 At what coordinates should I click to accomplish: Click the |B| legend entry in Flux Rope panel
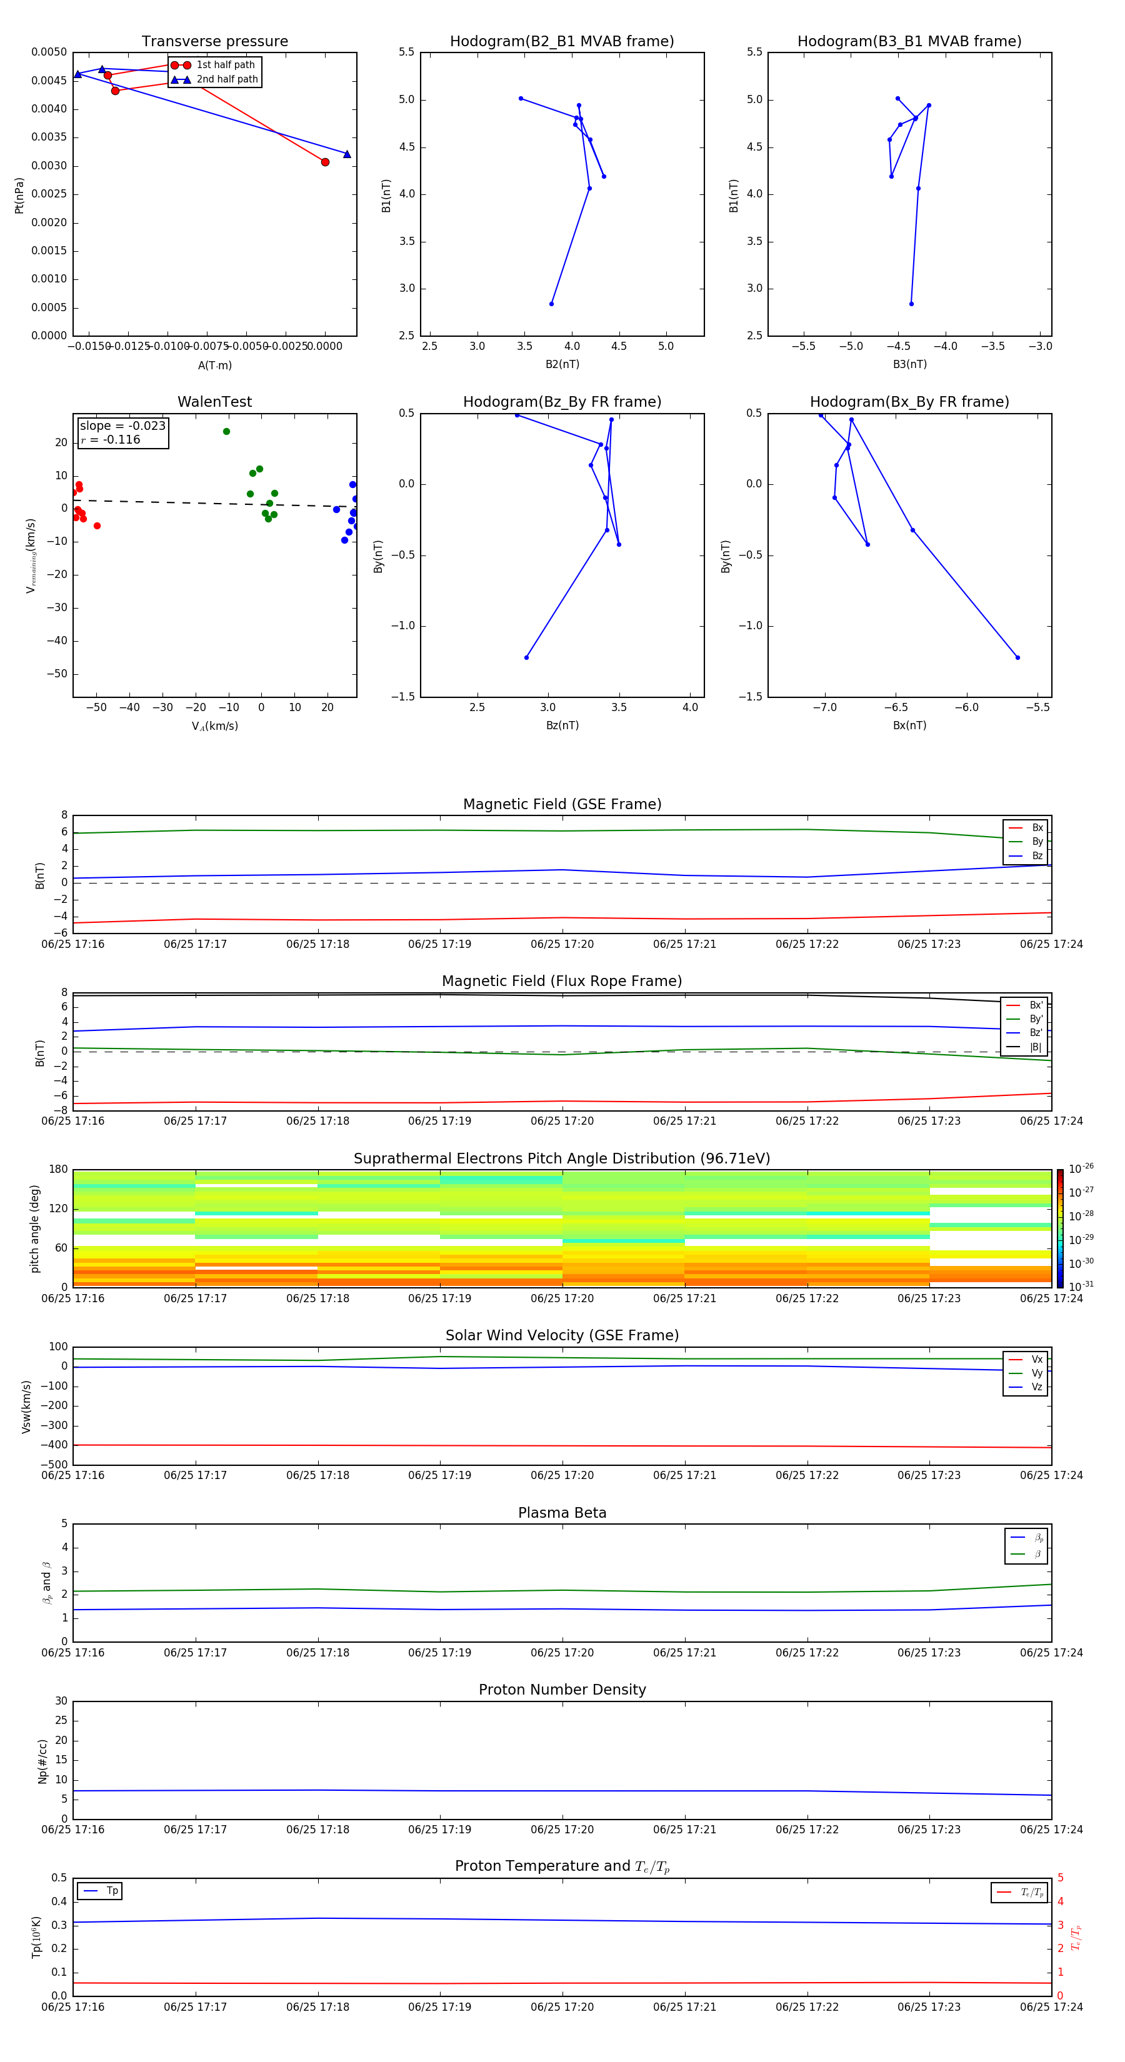pyautogui.click(x=1025, y=1047)
